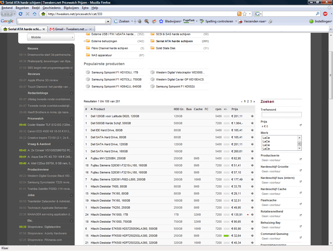Click the arrow beside the Nieuws sidebar header
The height and width of the screenshot is (251, 333).
(72, 49)
